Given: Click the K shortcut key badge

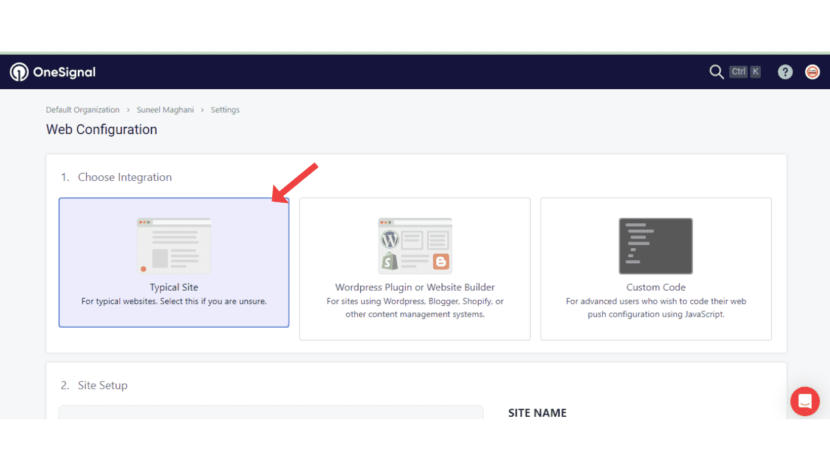Looking at the screenshot, I should (755, 72).
